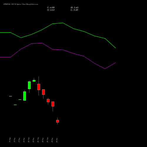This screenshot has height=147, width=147.
Task: Select the red candle above 25 Sep
Action: pyautogui.click(x=44, y=92)
